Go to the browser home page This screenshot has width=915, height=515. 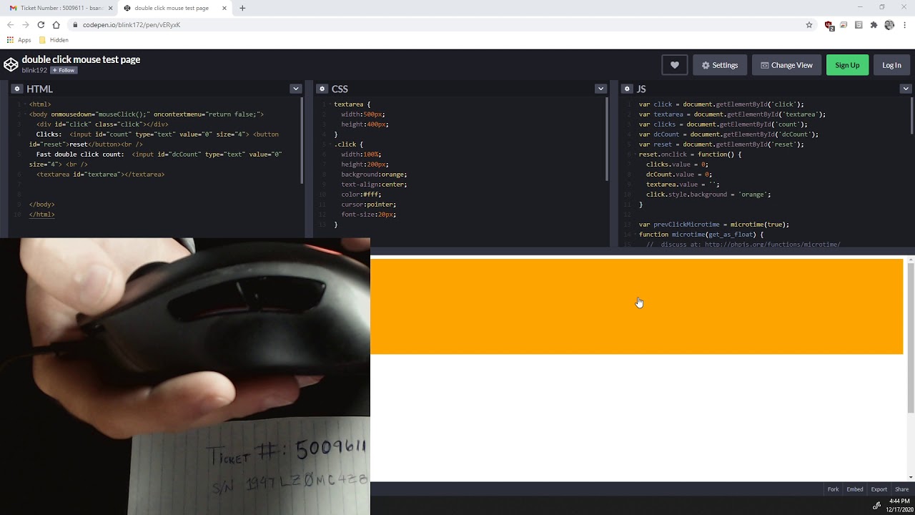coord(56,24)
